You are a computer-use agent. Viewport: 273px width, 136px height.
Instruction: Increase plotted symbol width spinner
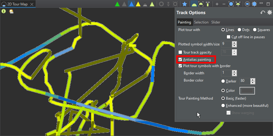(x=234, y=43)
